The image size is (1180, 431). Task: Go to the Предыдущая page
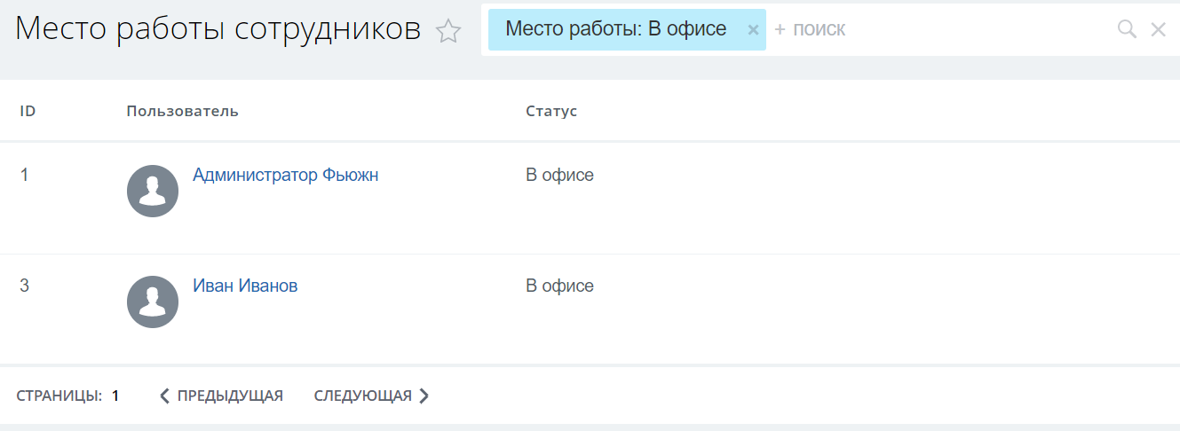(x=221, y=396)
